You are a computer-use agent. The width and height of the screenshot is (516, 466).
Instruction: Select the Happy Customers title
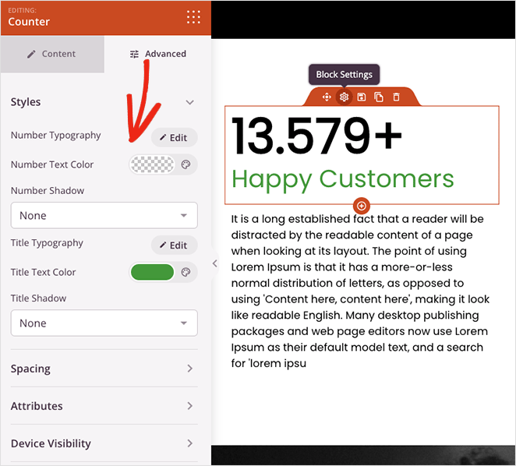[343, 180]
